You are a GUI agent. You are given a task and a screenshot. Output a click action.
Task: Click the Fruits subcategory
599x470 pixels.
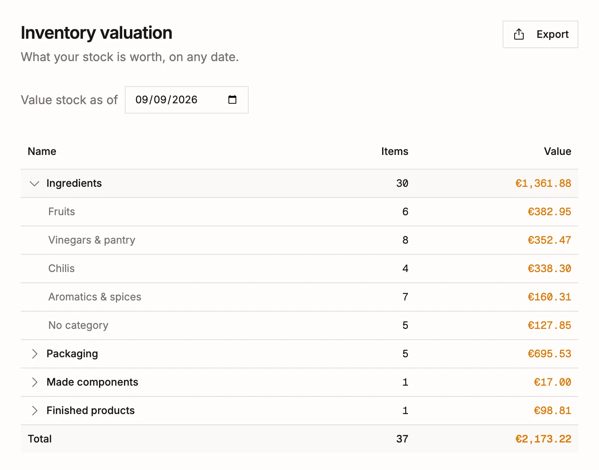coord(62,212)
